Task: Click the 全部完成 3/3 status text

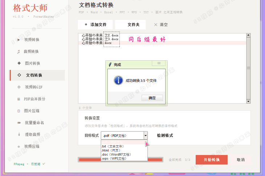Action: point(179,160)
